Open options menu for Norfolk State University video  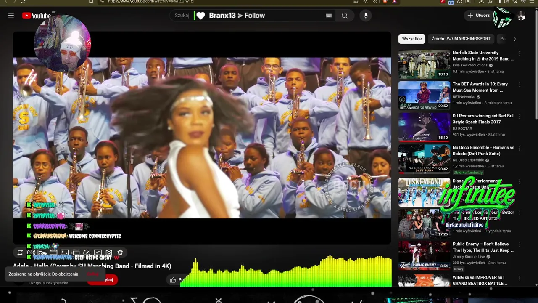[520, 53]
